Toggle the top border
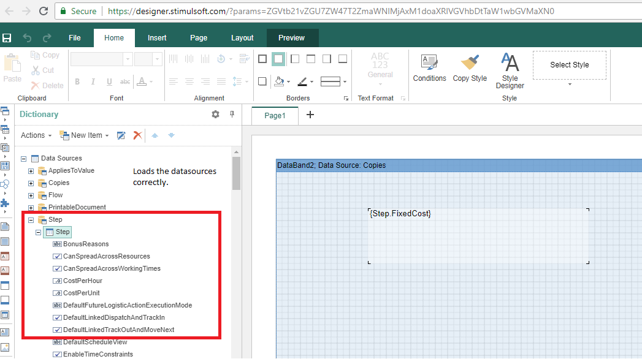This screenshot has height=359, width=642. [311, 59]
